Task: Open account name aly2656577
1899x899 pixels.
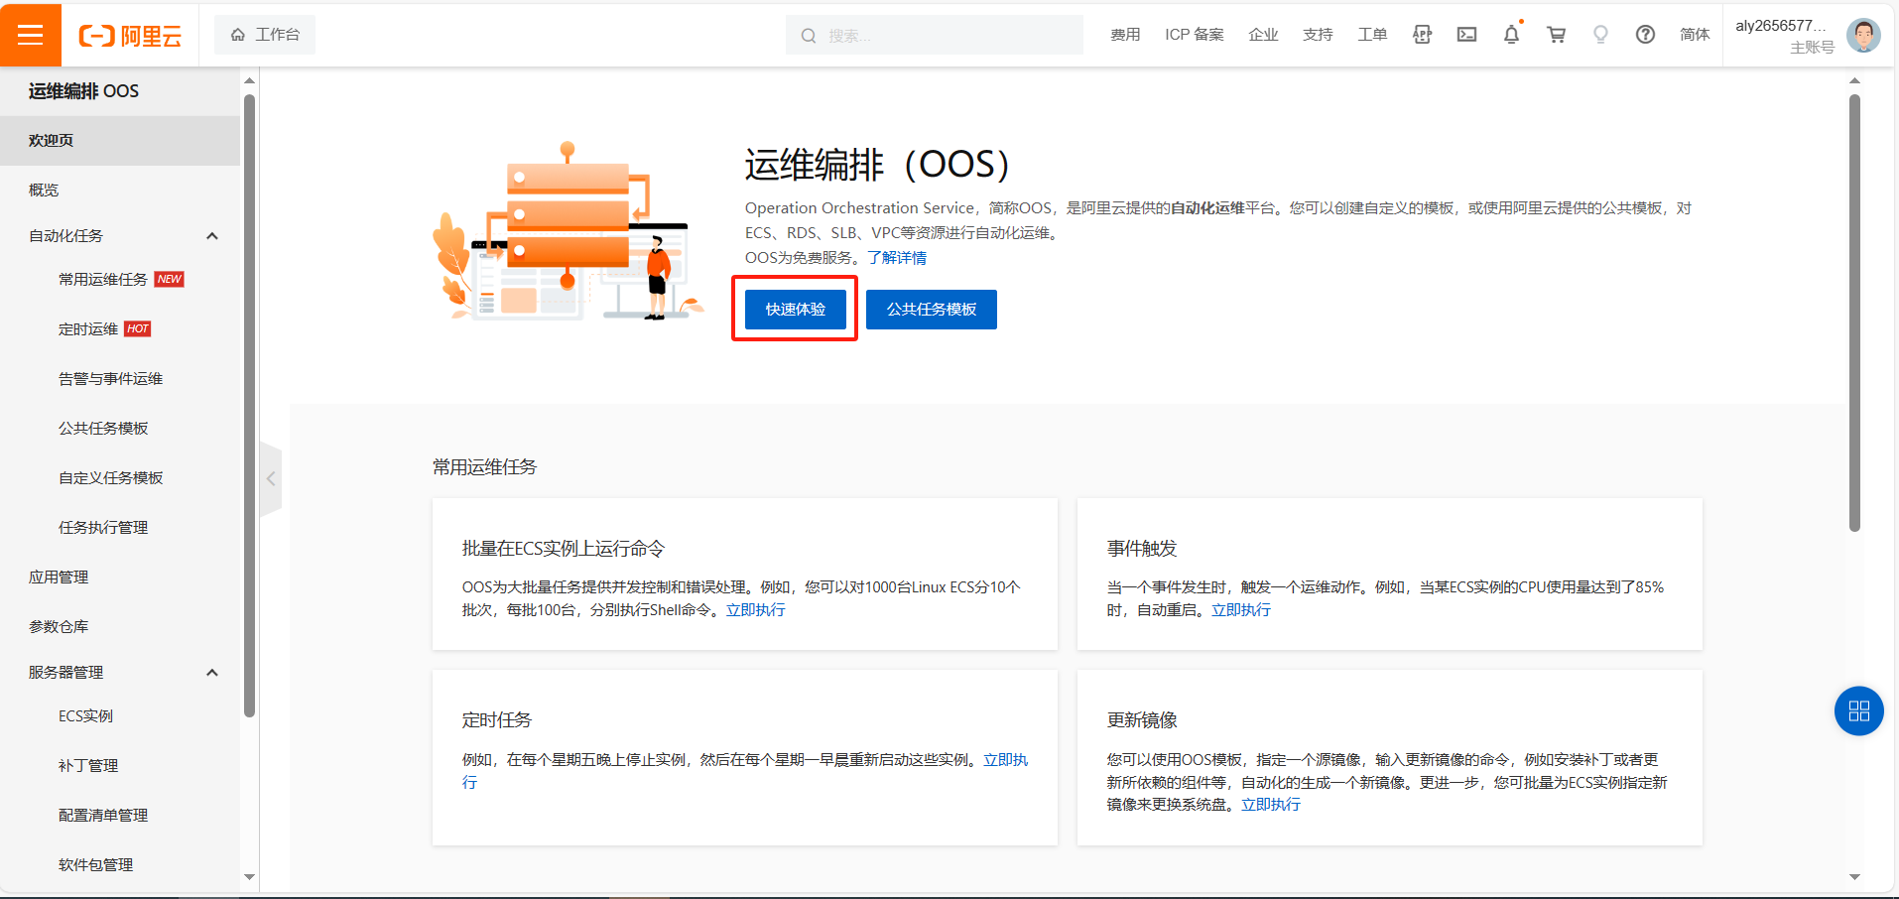Action: click(x=1780, y=26)
